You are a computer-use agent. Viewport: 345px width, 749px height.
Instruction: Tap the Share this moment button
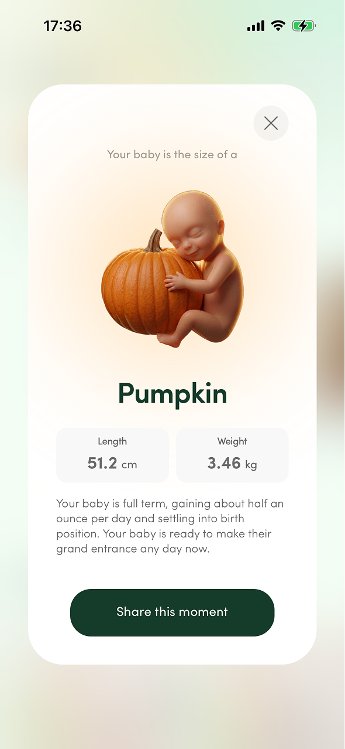click(x=172, y=612)
